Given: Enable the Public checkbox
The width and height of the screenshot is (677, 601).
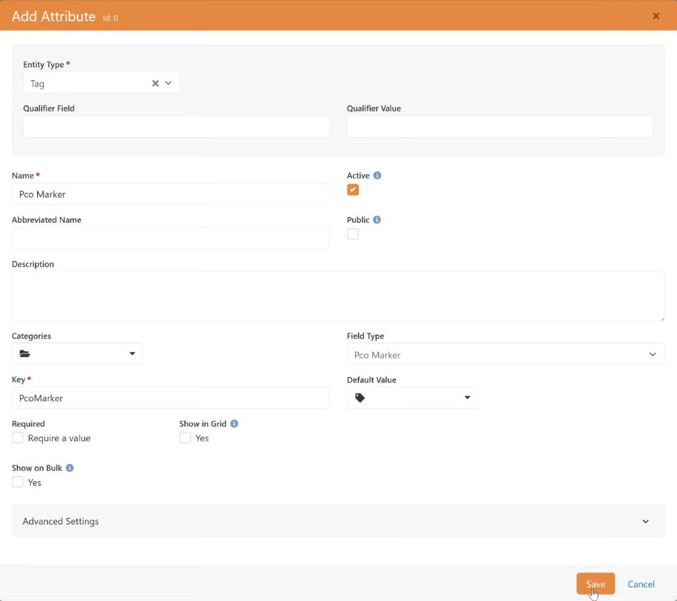Looking at the screenshot, I should point(353,234).
